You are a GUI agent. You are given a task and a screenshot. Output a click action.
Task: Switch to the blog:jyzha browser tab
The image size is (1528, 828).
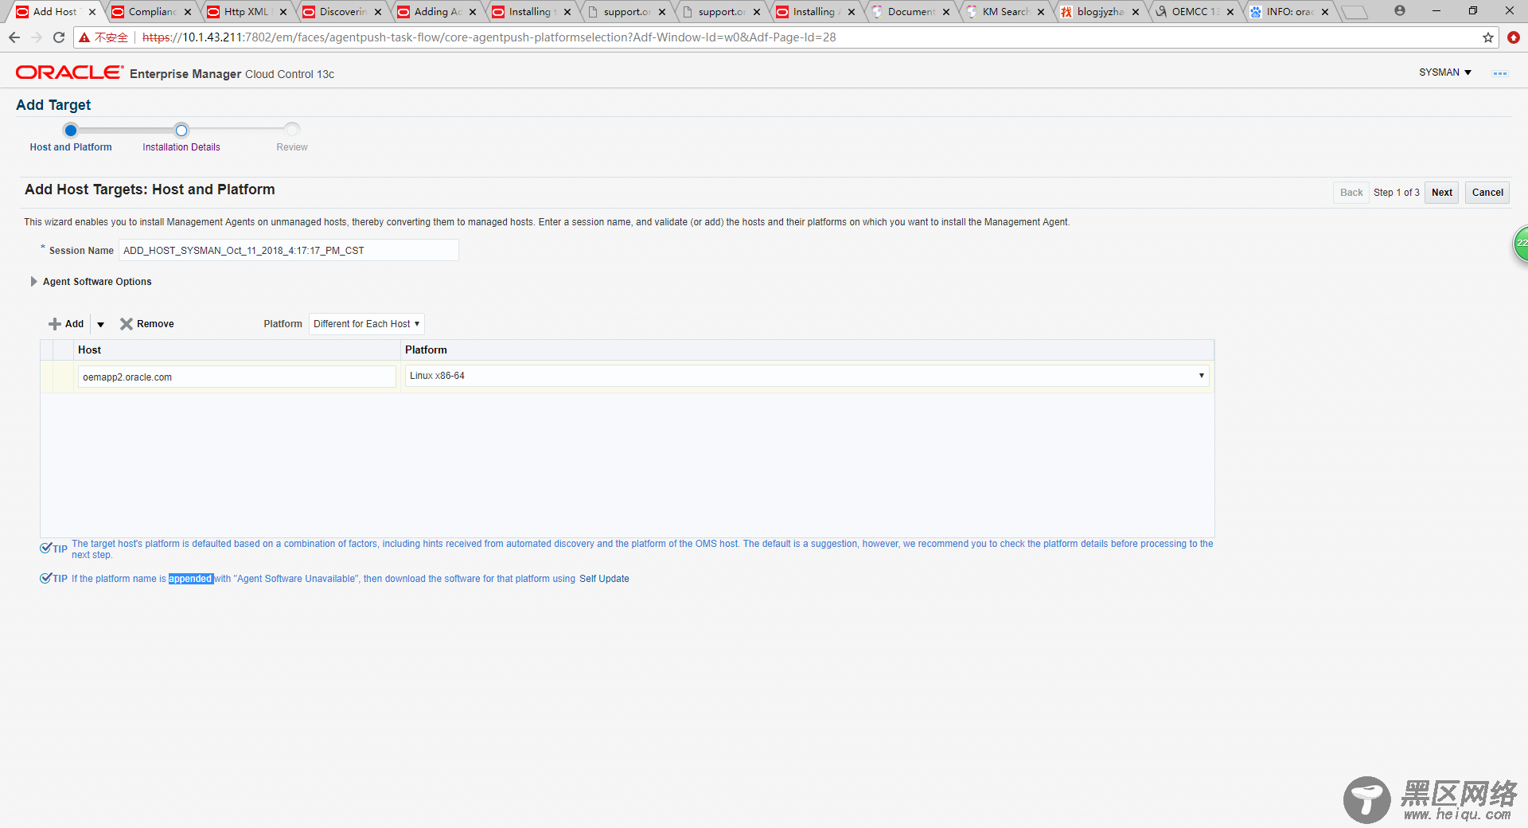[x=1100, y=12]
